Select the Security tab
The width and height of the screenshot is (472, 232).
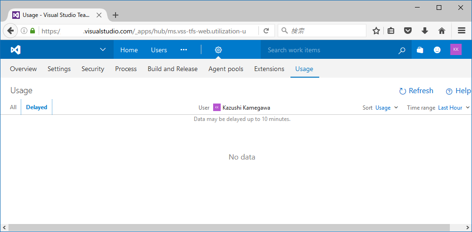93,69
